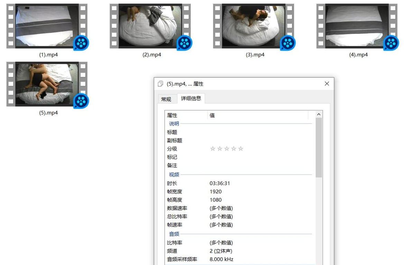Viewport: 410px width, 265px height.
Task: Click the 视频 section heading
Action: tap(174, 174)
